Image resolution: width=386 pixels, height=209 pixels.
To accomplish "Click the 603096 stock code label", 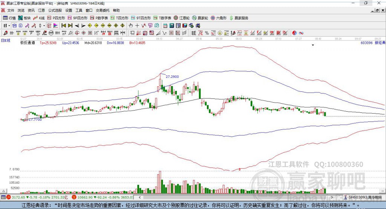I will coord(366,43).
